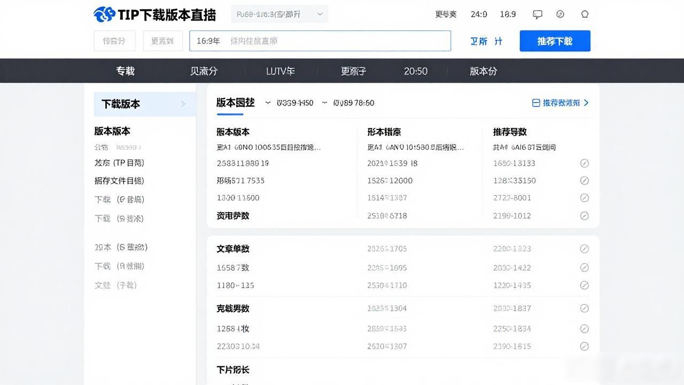
Task: Select 下载版本 in the sidebar
Action: point(145,104)
